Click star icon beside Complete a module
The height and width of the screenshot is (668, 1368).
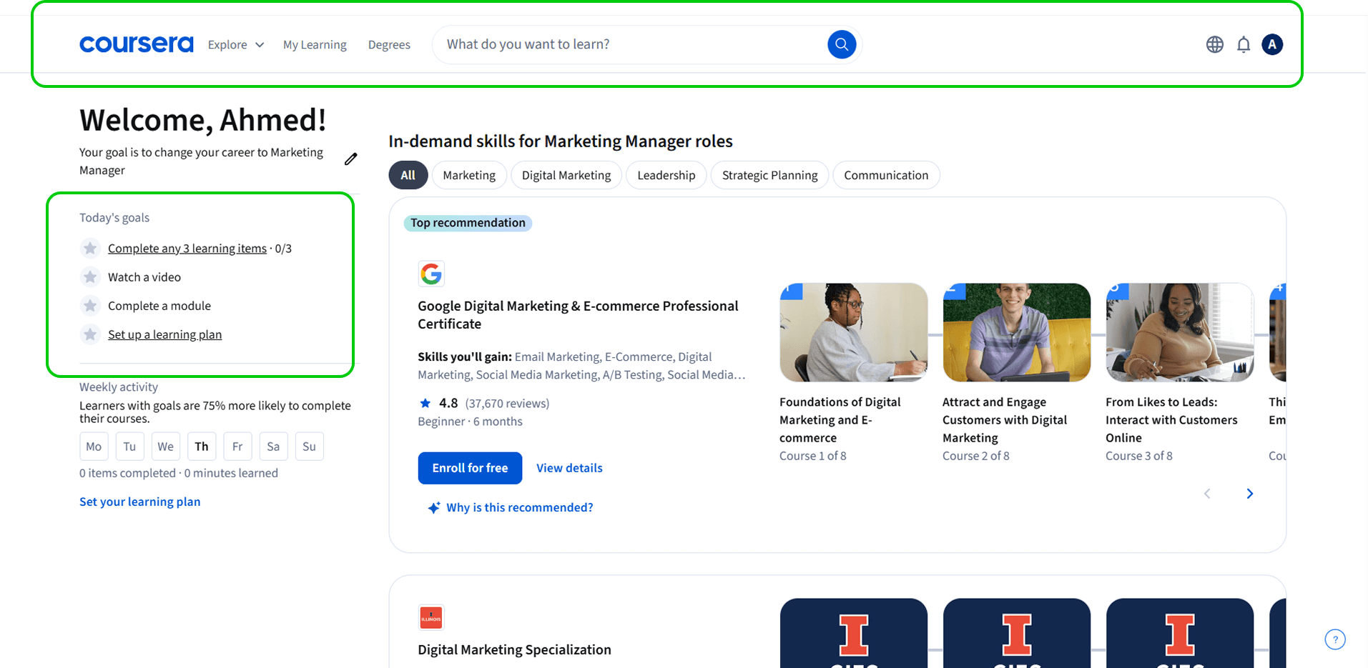pyautogui.click(x=90, y=306)
